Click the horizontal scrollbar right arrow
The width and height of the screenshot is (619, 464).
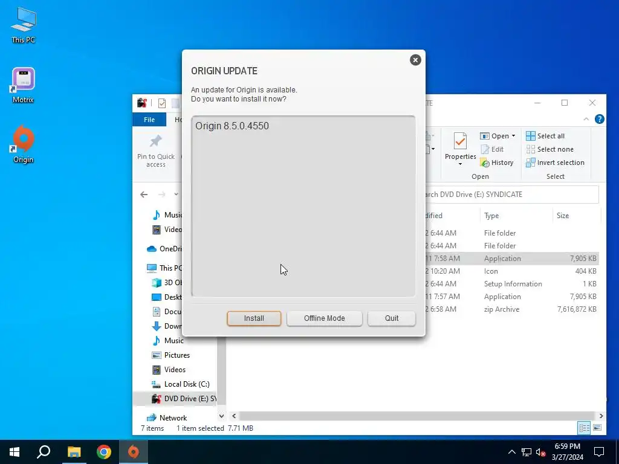point(601,416)
